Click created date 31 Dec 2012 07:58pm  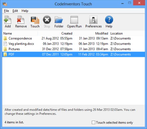tap(57, 49)
